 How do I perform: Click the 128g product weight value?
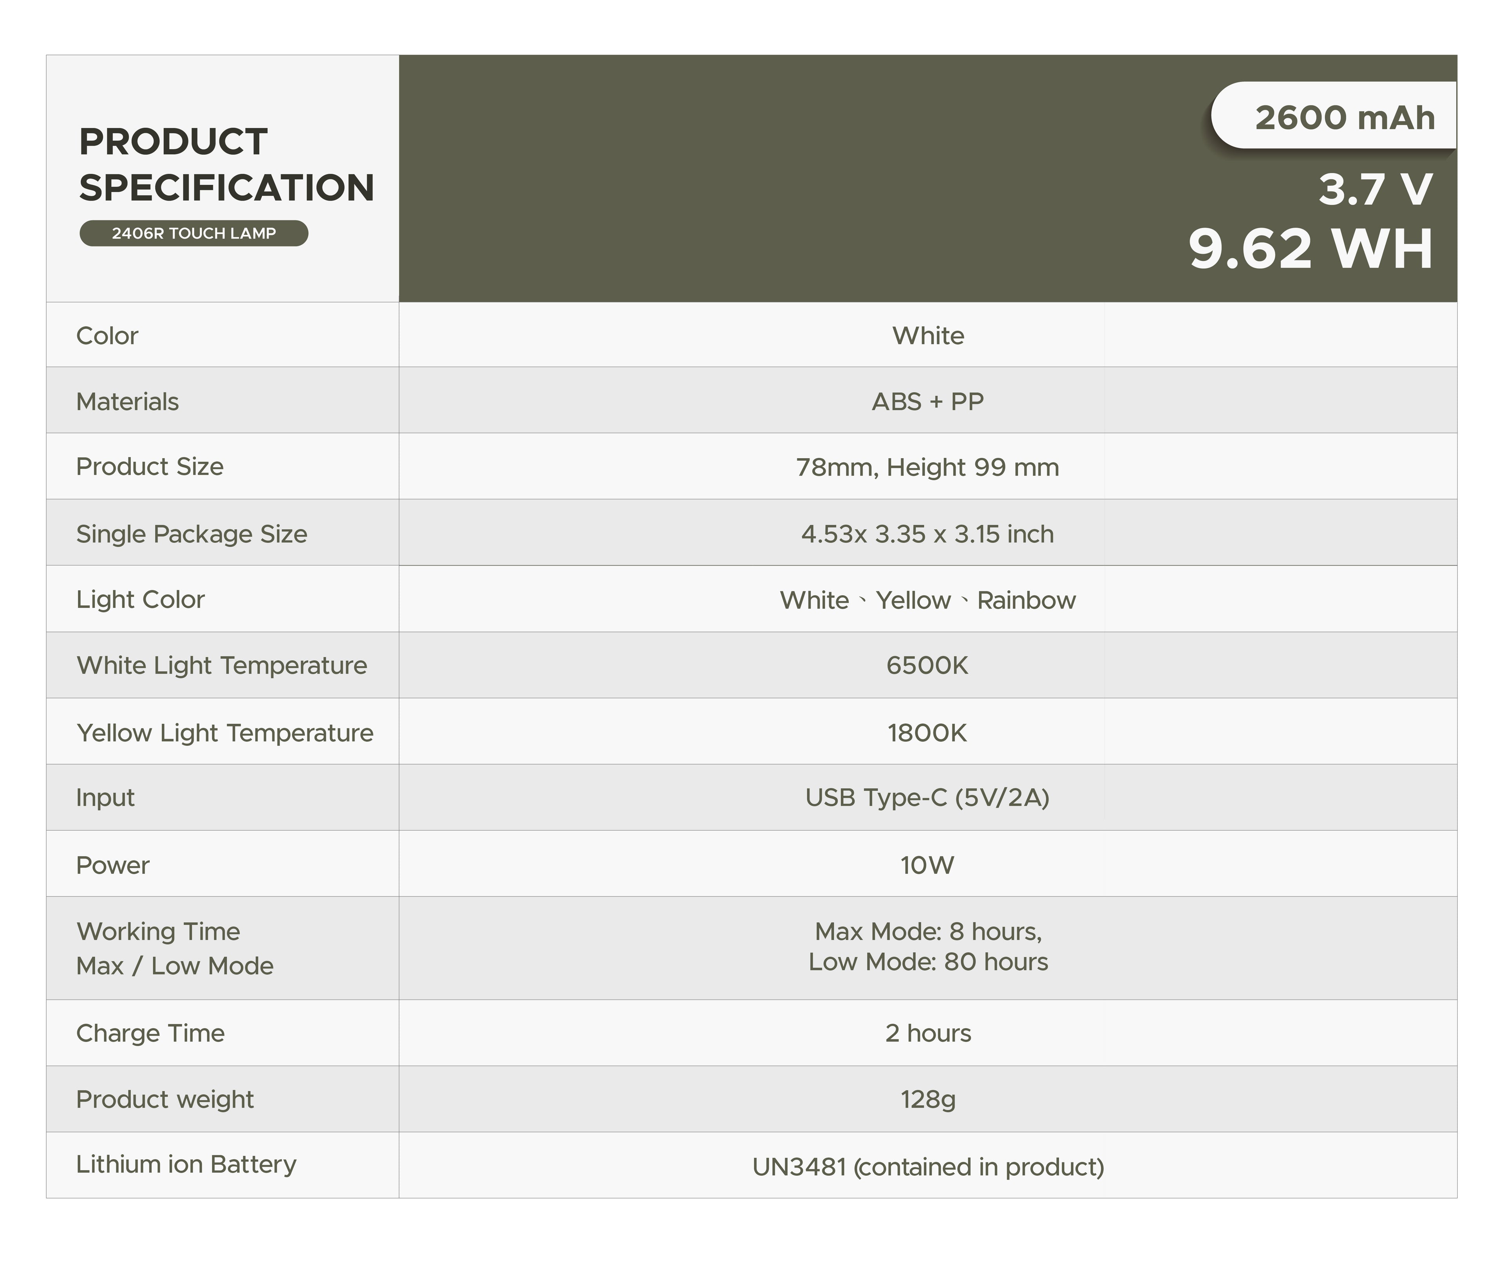pos(927,1099)
